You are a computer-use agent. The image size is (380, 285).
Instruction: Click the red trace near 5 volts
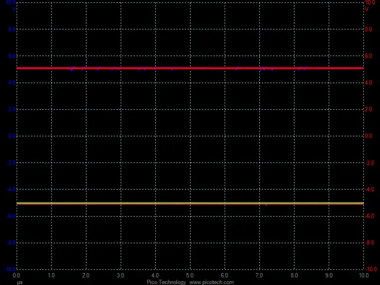point(190,68)
